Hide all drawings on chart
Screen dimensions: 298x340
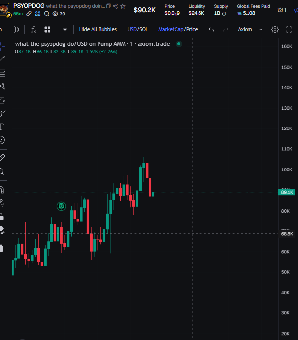pos(2,230)
